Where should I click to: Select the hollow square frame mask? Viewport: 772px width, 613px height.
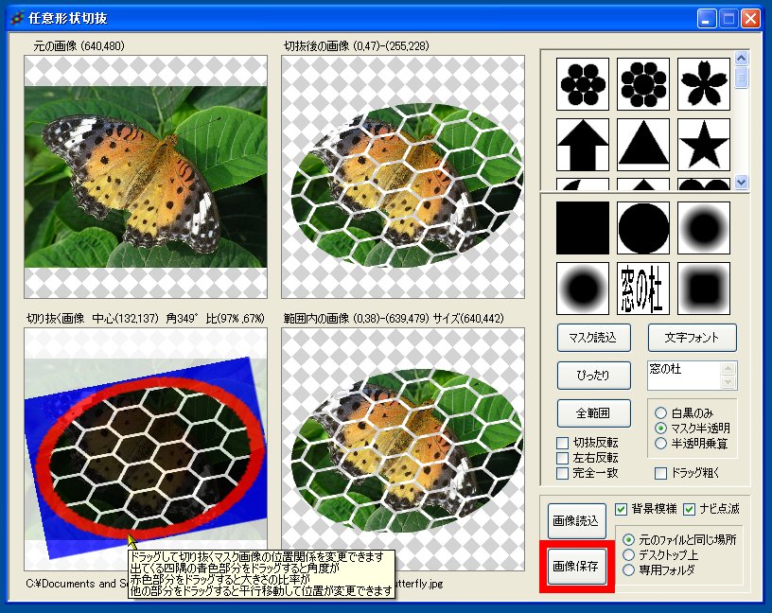tap(704, 287)
